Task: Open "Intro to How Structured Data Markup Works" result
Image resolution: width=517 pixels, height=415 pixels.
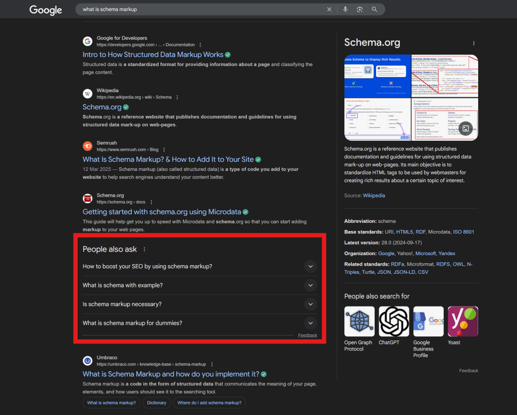Action: coord(153,54)
